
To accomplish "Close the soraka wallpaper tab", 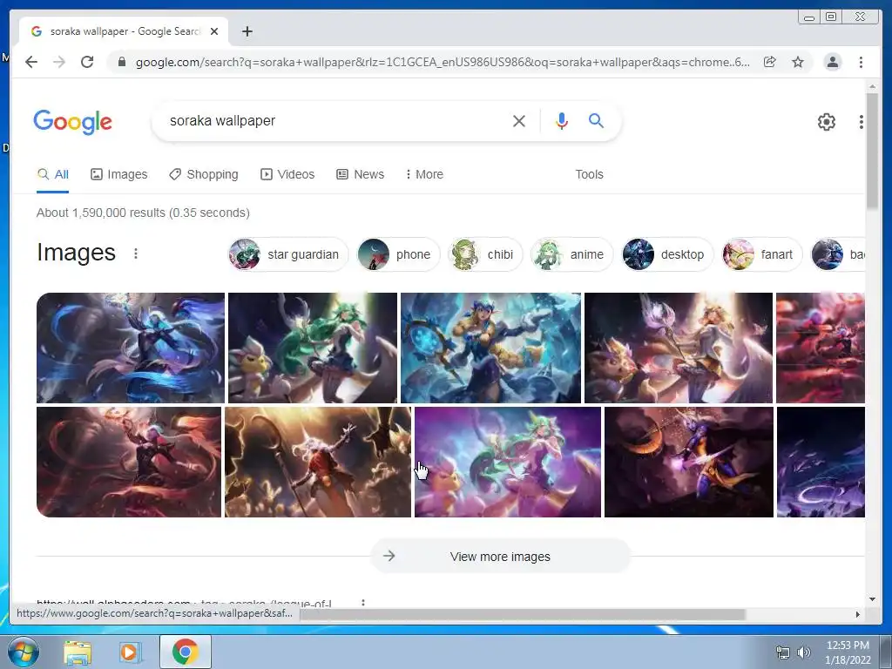I will 214,31.
